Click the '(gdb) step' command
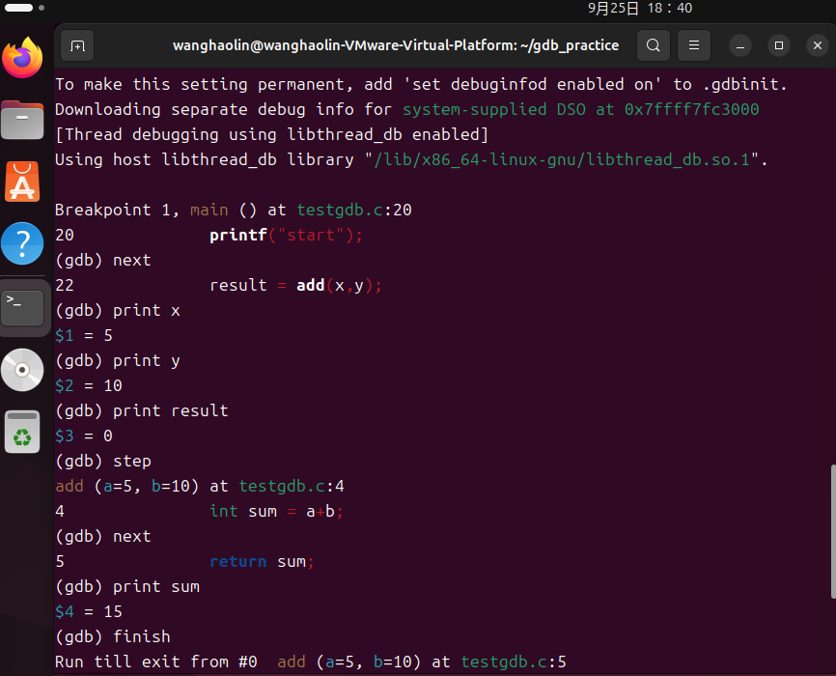This screenshot has height=676, width=836. pos(103,461)
